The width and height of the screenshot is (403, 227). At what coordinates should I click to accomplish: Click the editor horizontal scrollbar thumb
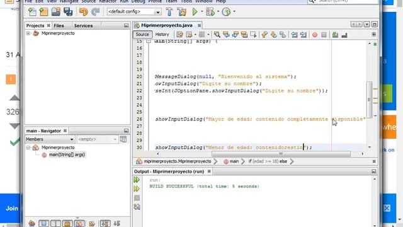pos(281,154)
